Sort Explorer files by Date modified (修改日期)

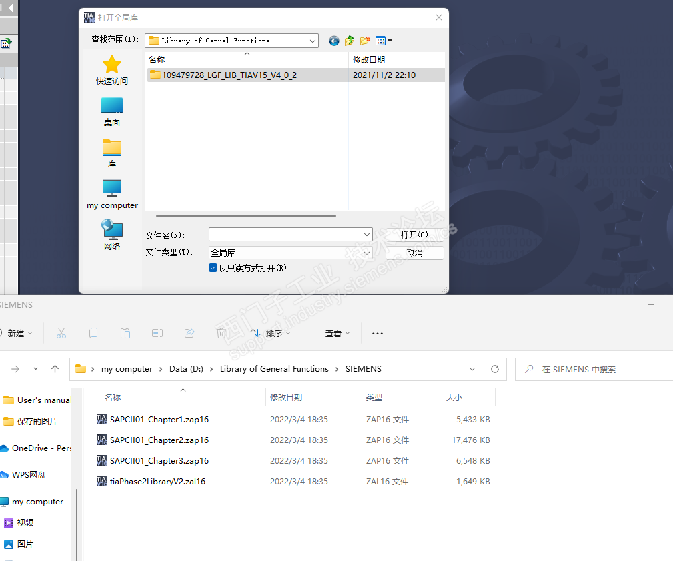coord(313,398)
